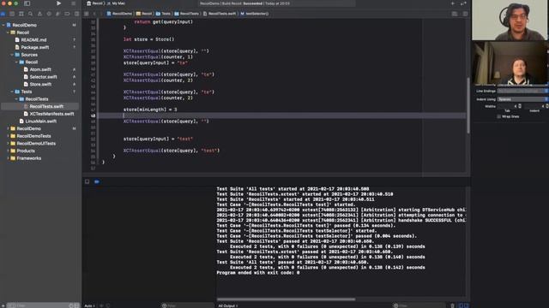
Task: Open Store.swift file
Action: tap(40, 84)
